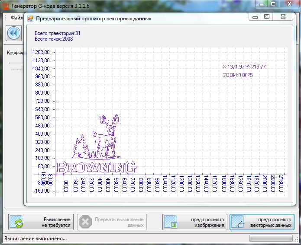Click the Коэффи label in main window
This screenshot has height=245, width=301.
point(15,53)
